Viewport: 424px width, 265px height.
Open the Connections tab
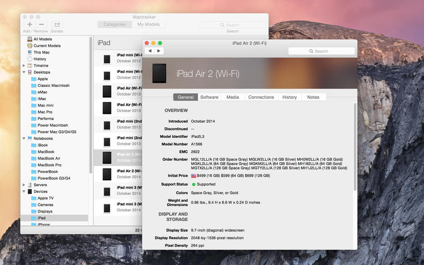click(261, 97)
